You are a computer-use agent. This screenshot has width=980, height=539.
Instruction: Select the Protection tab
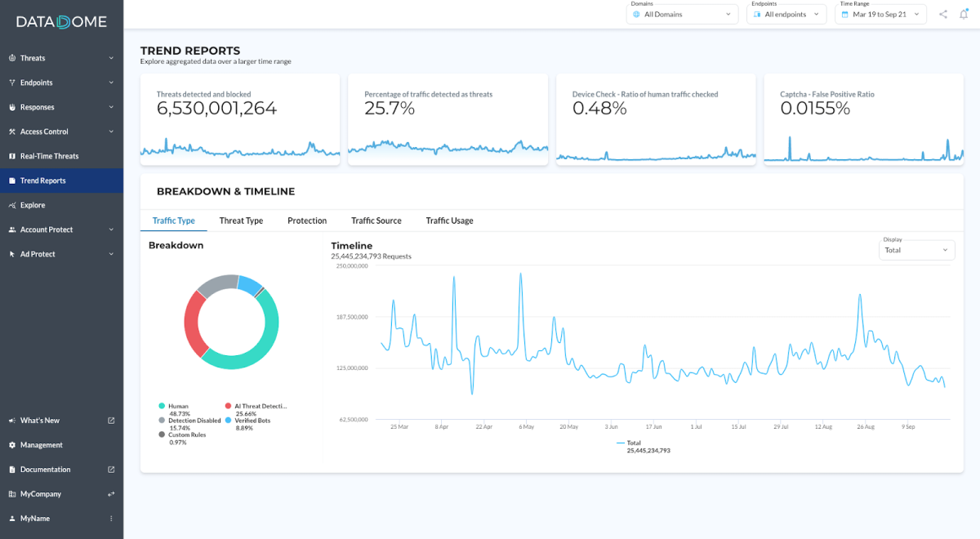306,220
